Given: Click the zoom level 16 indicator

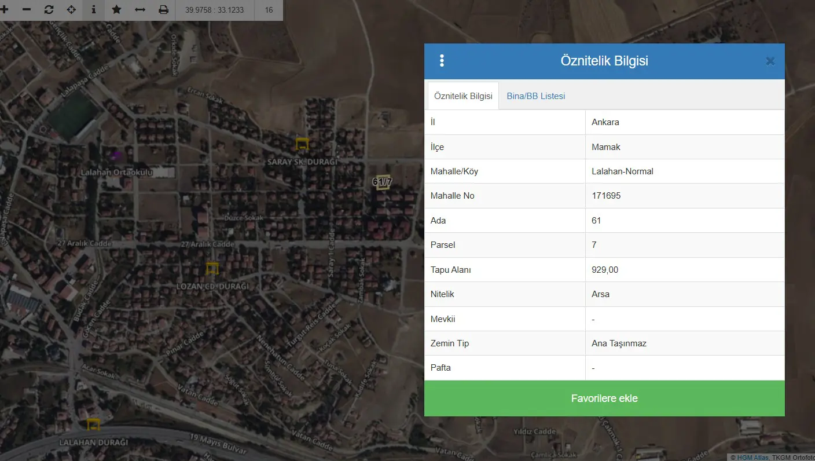Looking at the screenshot, I should [x=269, y=10].
